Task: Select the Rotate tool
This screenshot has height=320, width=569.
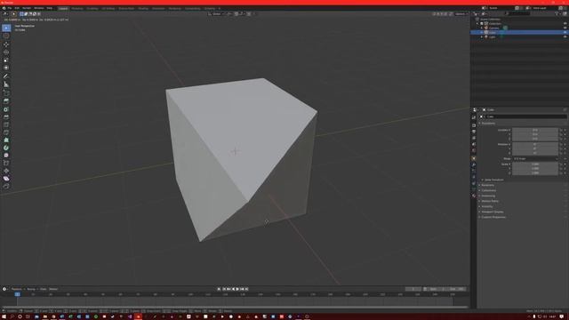Action: tap(6, 52)
